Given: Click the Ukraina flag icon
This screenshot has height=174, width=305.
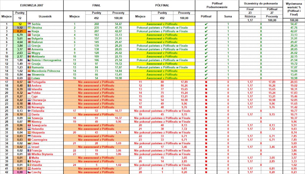Looking at the screenshot, I should 29,28.
